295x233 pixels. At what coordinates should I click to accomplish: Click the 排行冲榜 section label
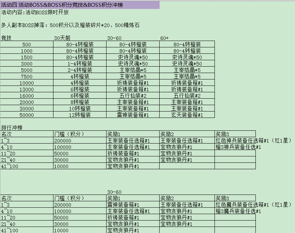pos(12,128)
